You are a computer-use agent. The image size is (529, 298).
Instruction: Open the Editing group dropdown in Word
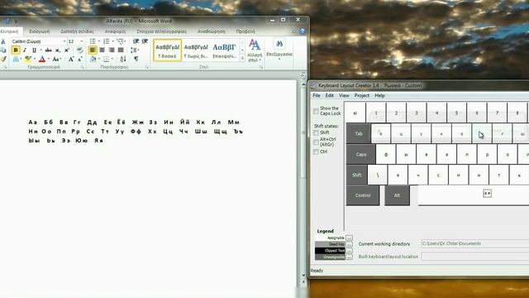point(279,50)
